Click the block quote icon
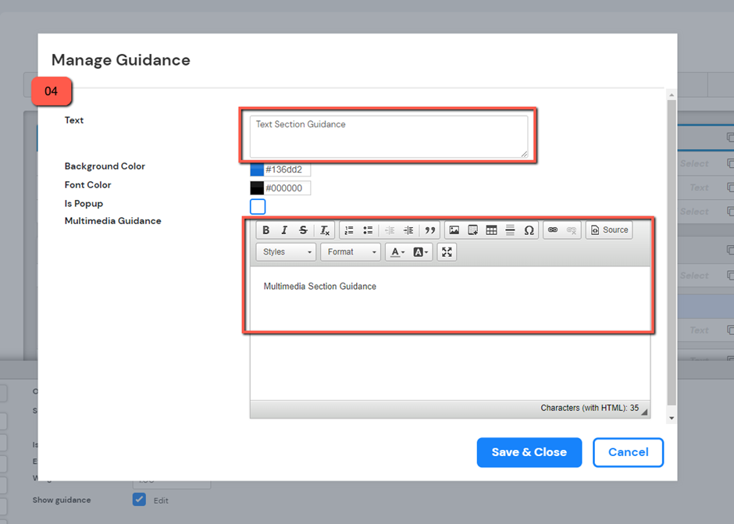 point(429,230)
